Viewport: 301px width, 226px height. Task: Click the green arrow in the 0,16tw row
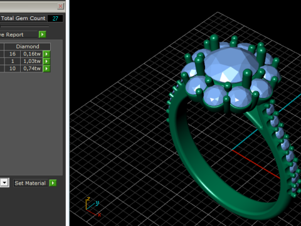pos(46,54)
